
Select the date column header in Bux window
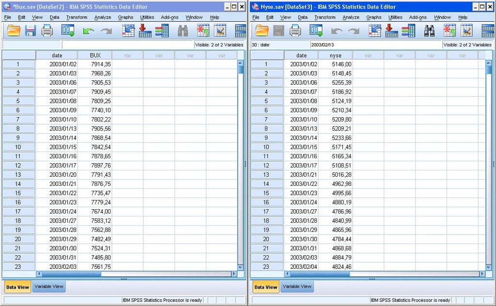pyautogui.click(x=57, y=55)
